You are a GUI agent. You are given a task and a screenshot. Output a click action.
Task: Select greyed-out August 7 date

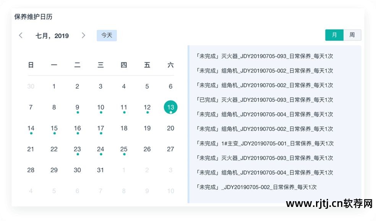100,191
